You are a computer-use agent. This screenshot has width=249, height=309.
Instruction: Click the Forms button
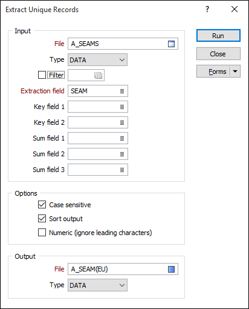(213, 71)
